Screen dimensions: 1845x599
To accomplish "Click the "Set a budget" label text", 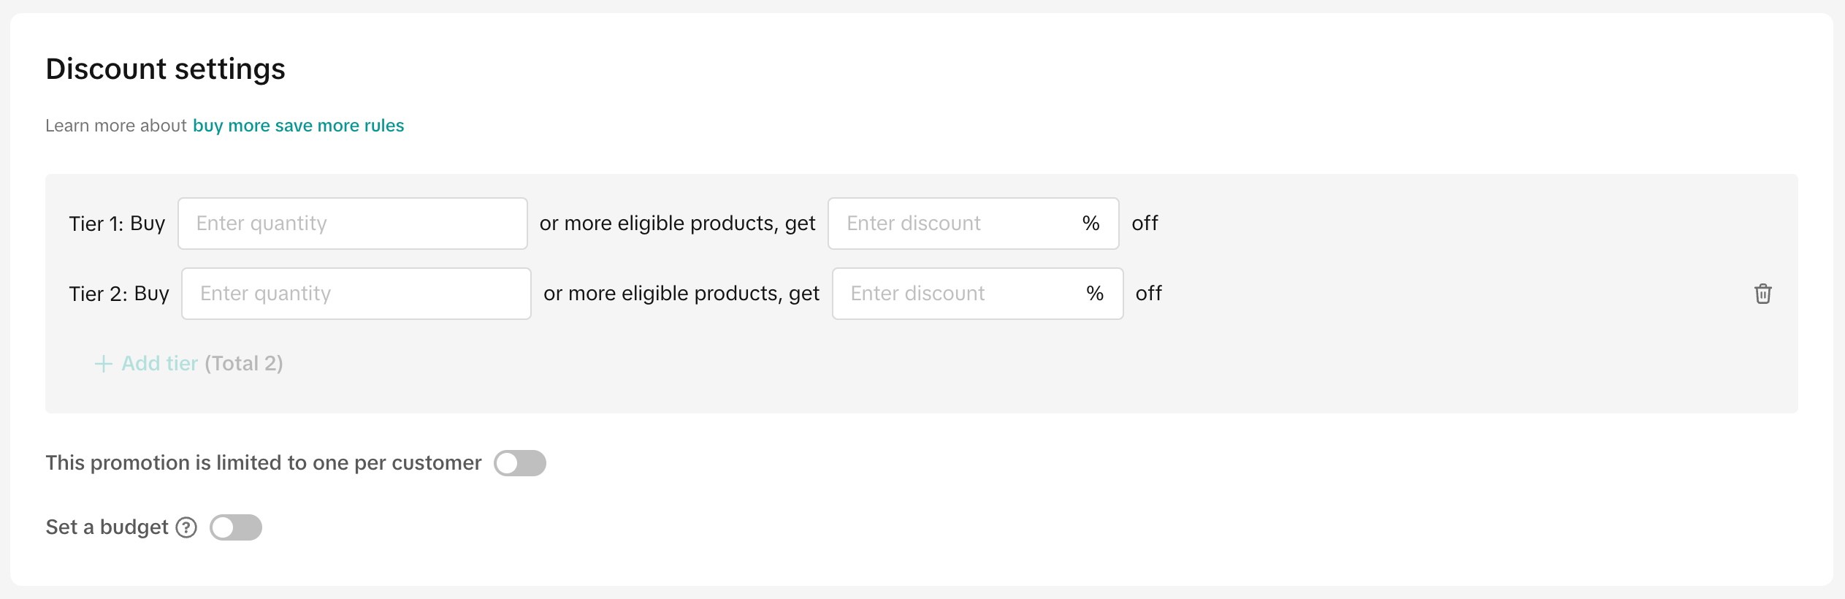I will [x=107, y=527].
